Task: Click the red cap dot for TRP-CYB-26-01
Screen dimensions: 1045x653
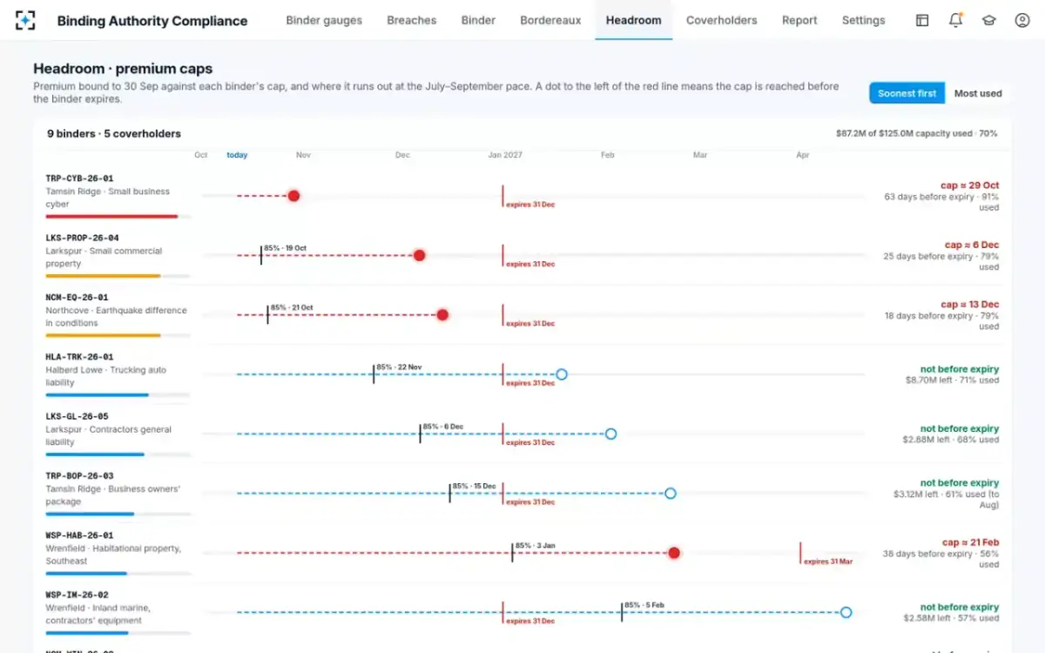Action: pyautogui.click(x=293, y=196)
